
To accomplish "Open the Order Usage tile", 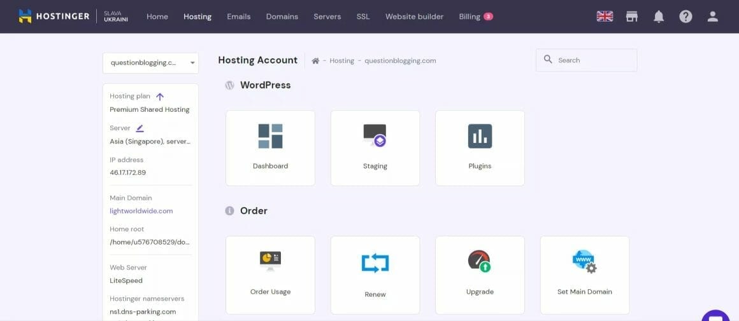I will coord(270,275).
